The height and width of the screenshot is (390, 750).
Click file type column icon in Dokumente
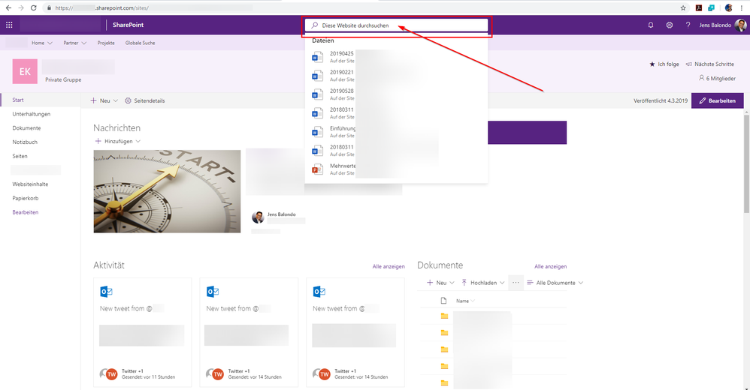[443, 301]
